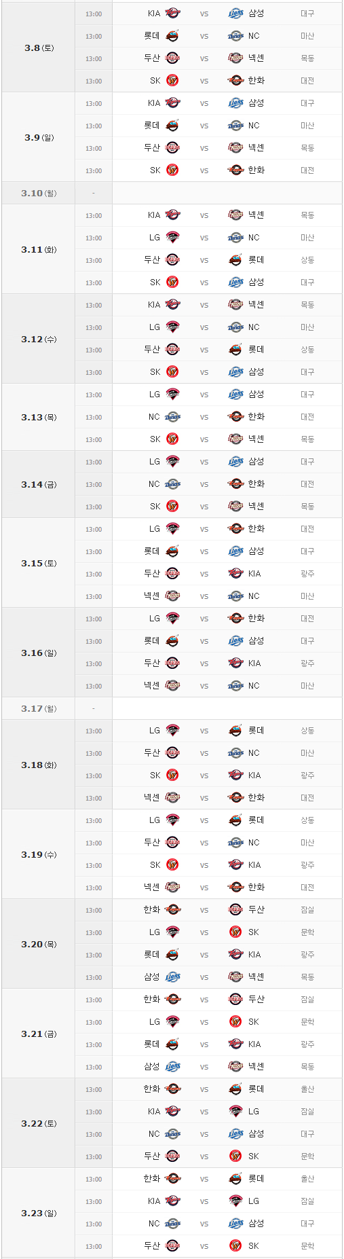
Task: Click 한화 Eagles logo in 3.14 NC vs 한화 row
Action: click(x=235, y=484)
